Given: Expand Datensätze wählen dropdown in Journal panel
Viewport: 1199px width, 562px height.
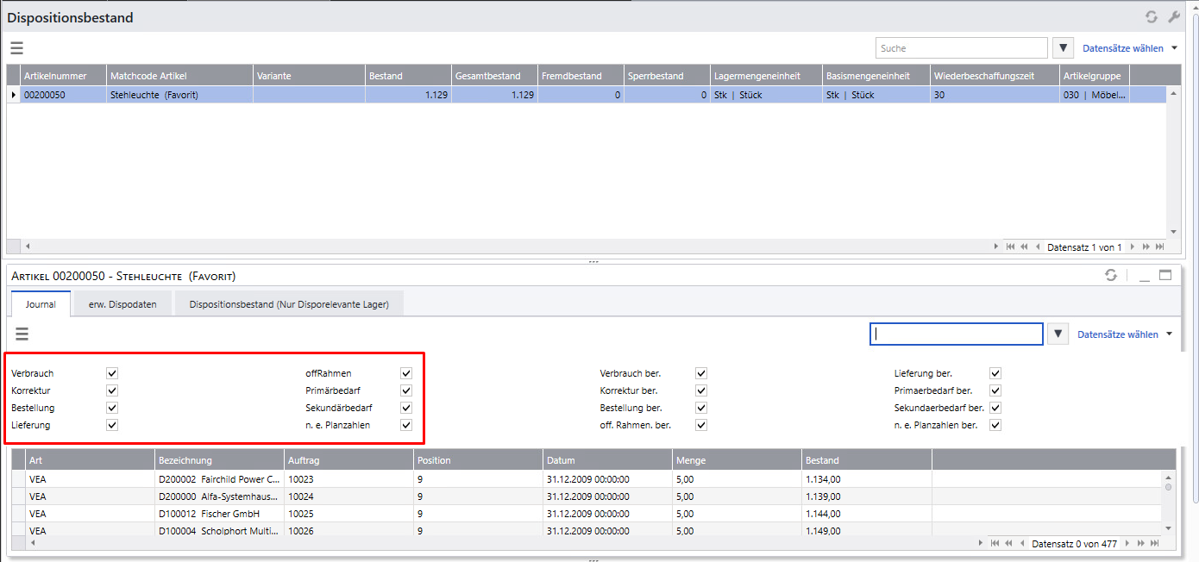Looking at the screenshot, I should (1125, 334).
